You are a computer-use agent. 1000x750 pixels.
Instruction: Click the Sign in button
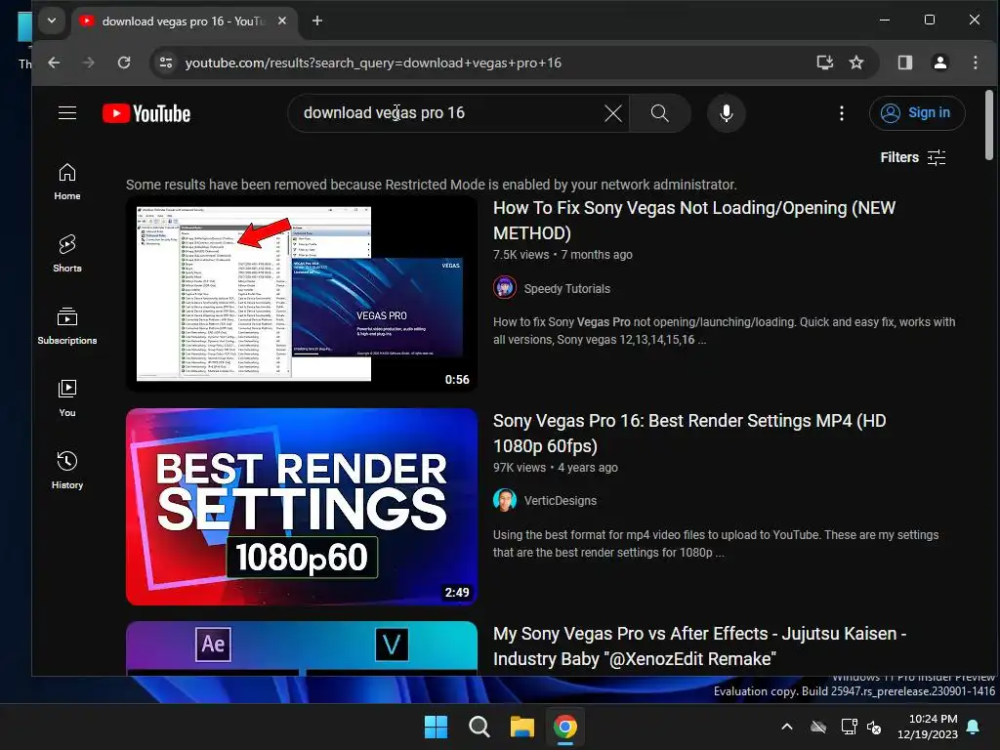click(x=916, y=113)
